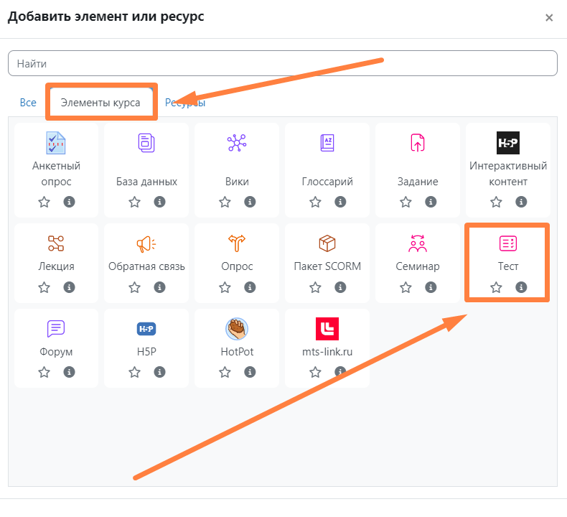Close the Добавить элемент или ресурс dialog
567x517 pixels.
pyautogui.click(x=549, y=17)
